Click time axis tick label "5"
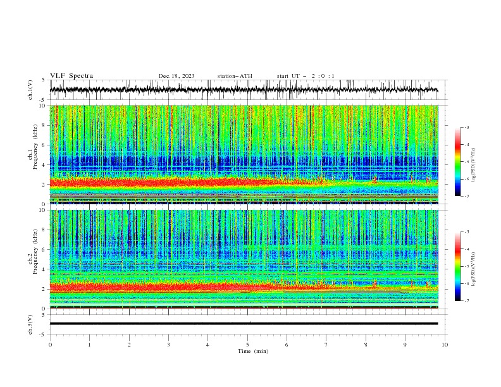501x387 pixels. [247, 345]
